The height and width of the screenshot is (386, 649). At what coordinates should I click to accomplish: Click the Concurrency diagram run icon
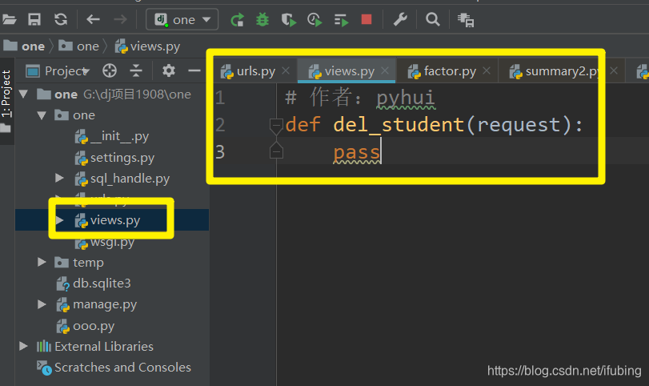[x=342, y=20]
